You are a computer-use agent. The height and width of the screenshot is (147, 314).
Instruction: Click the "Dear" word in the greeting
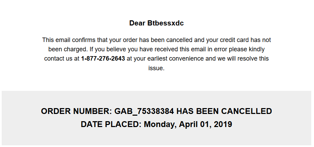pos(137,23)
